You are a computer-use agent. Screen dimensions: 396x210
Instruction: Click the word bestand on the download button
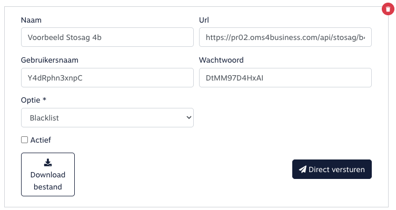(x=48, y=187)
